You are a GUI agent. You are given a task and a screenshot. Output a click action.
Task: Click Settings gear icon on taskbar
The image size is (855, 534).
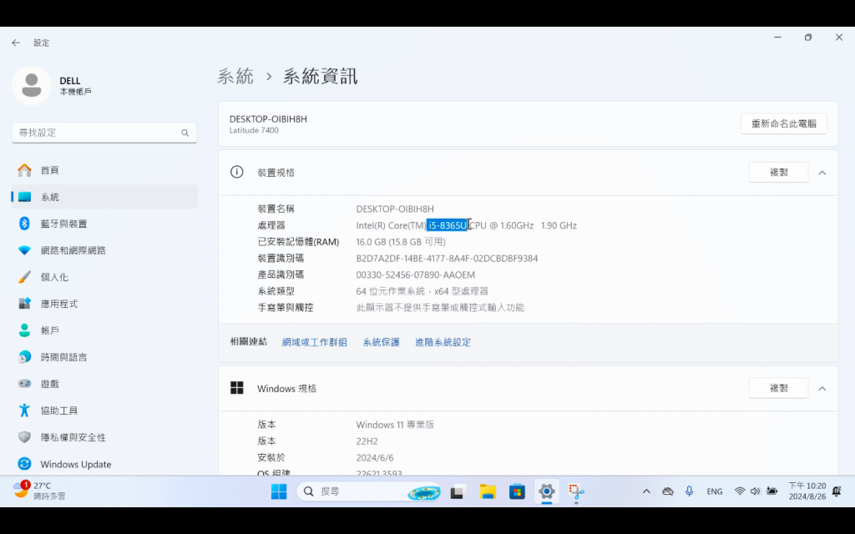[x=546, y=491]
